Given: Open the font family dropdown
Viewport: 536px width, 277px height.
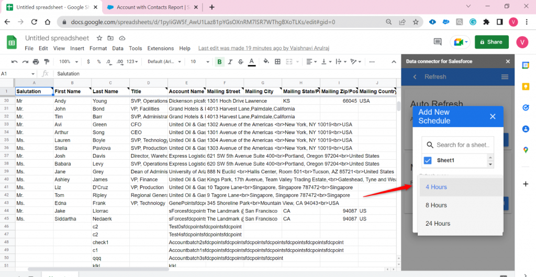Looking at the screenshot, I should pos(164,62).
